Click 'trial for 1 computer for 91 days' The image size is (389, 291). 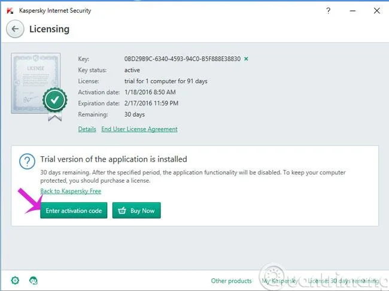(x=166, y=81)
